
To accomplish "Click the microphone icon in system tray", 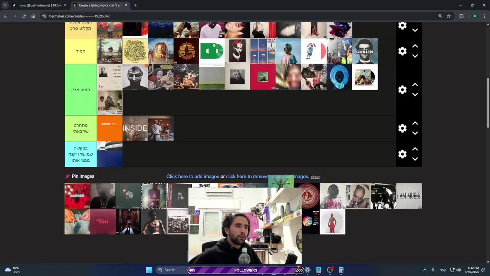I will pos(433,270).
